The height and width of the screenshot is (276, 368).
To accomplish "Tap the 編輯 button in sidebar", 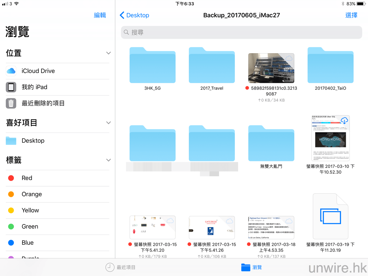I will [x=100, y=15].
